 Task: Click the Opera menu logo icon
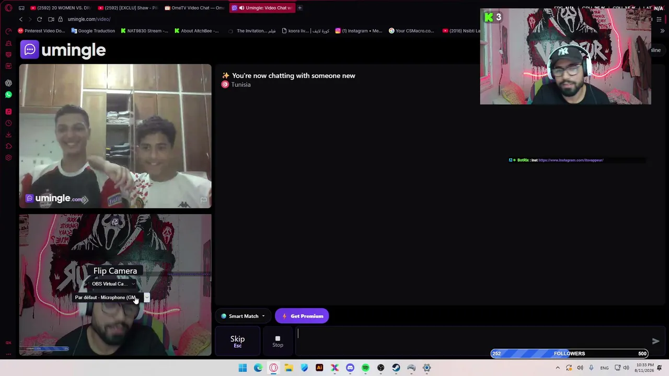tap(8, 8)
